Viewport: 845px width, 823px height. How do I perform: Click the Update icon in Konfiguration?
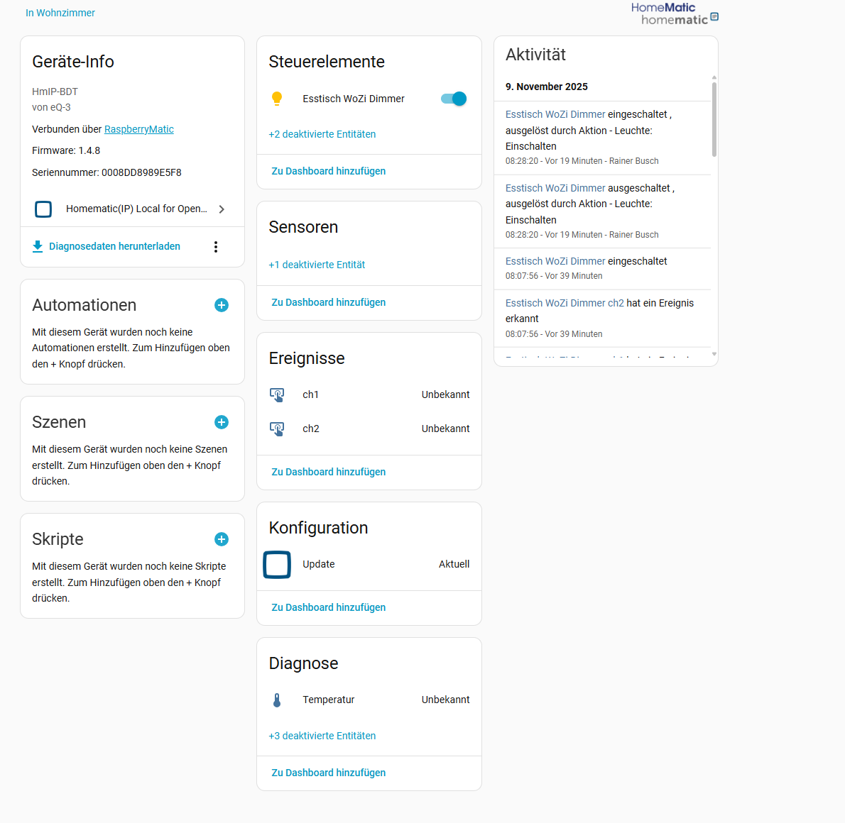(x=277, y=565)
